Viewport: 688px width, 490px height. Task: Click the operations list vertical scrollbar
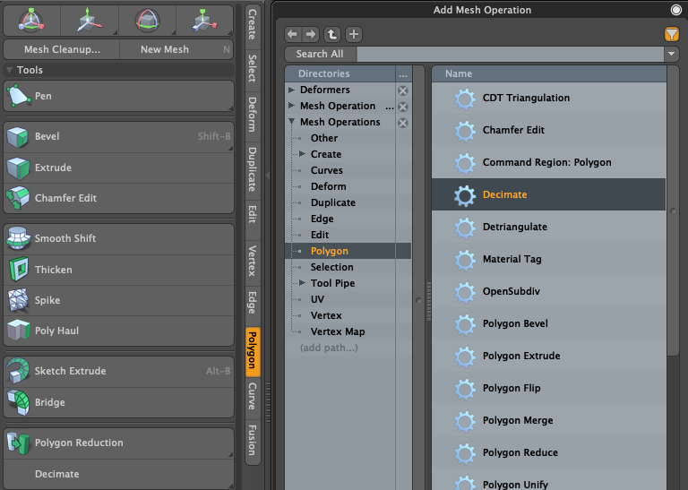[673, 211]
